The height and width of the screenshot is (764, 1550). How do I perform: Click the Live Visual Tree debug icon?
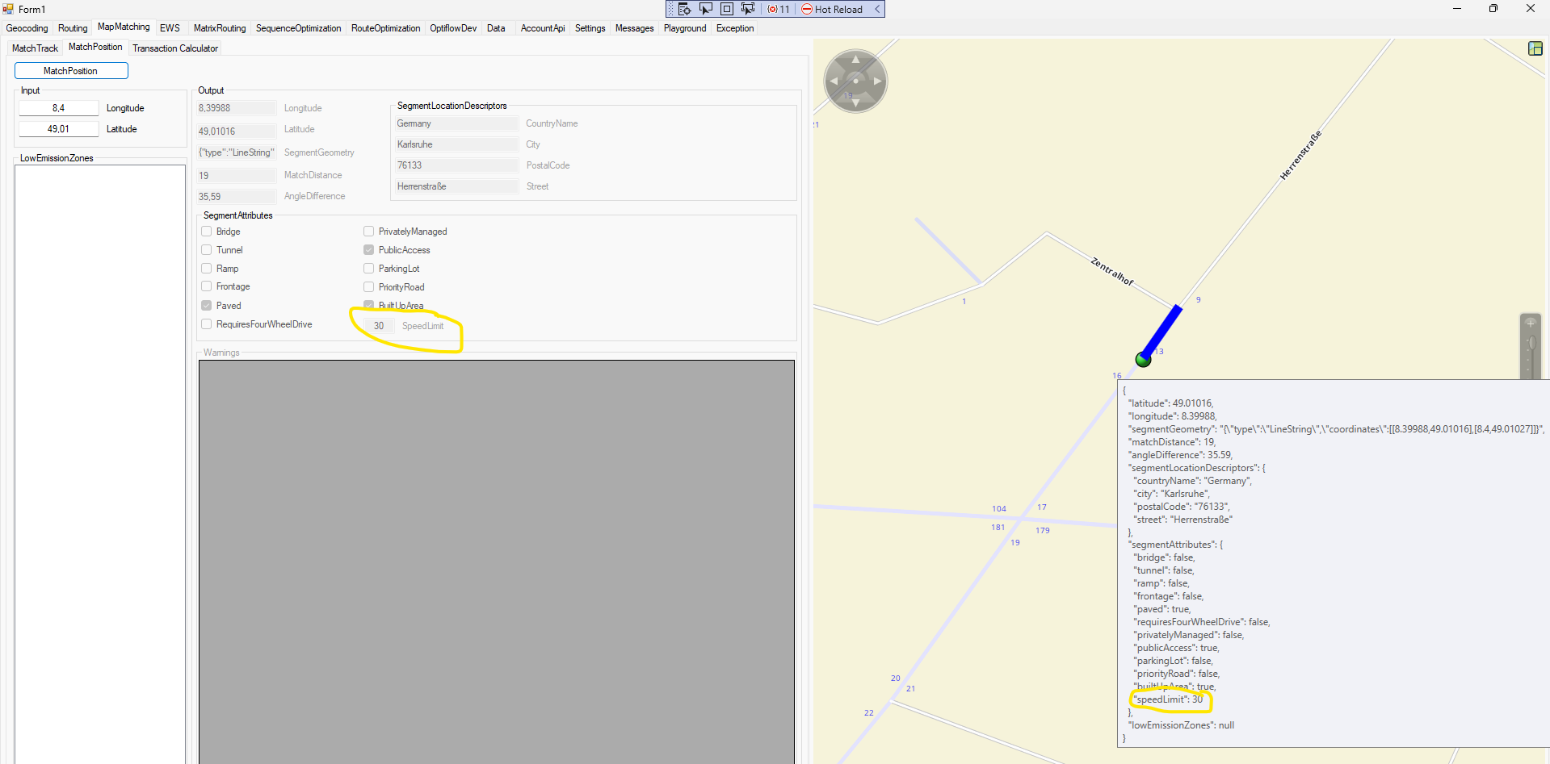coord(684,9)
